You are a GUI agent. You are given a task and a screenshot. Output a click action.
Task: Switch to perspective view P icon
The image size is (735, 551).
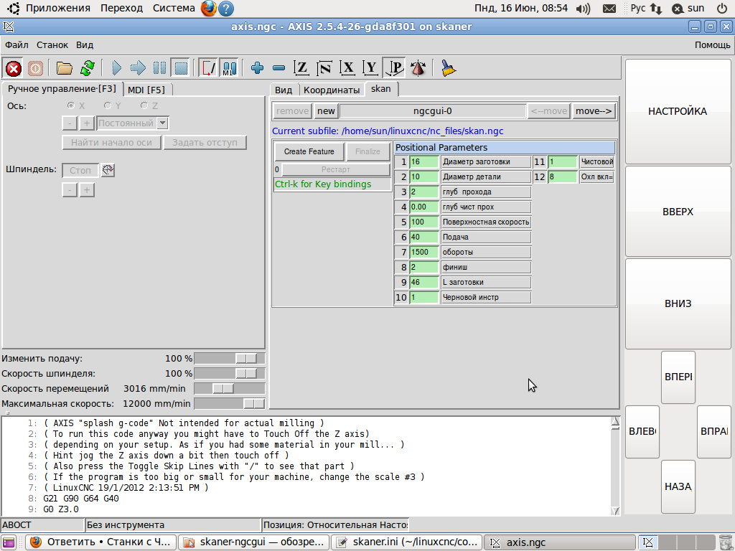394,68
